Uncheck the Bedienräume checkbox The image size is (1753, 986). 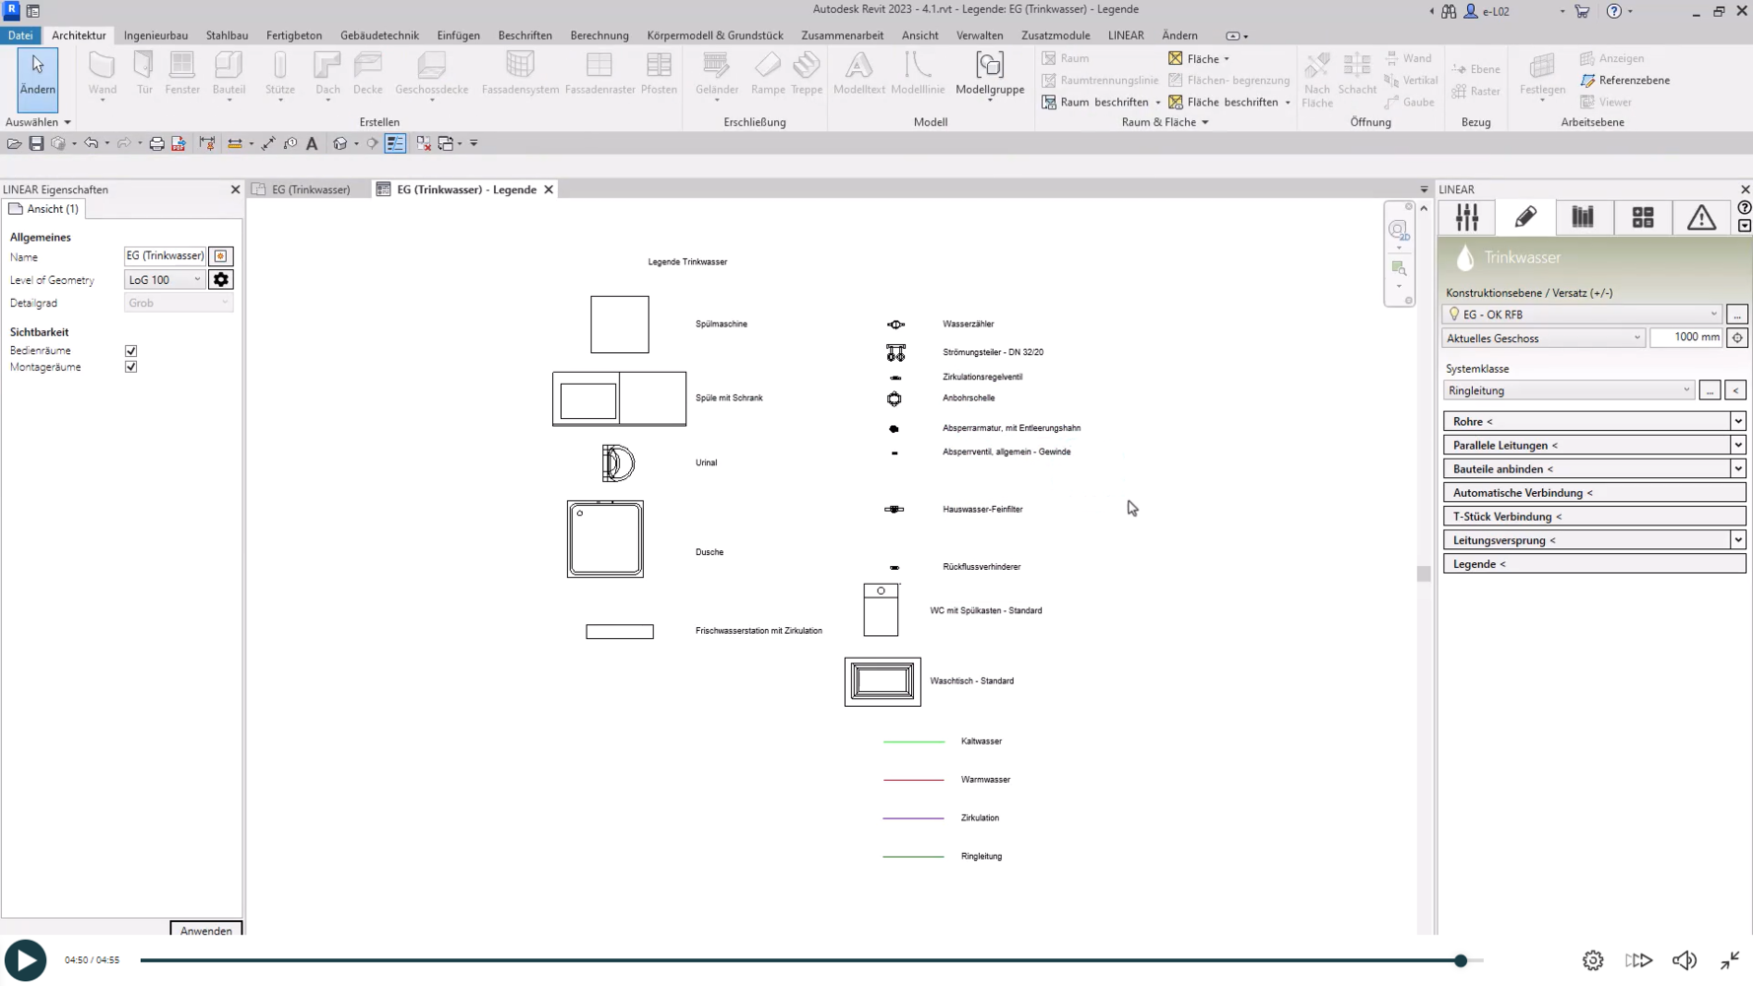(131, 351)
